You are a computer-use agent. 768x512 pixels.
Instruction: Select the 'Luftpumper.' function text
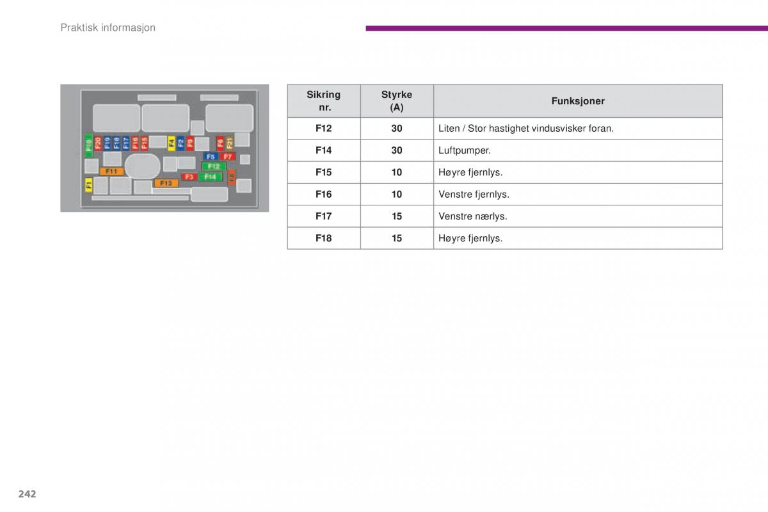click(x=465, y=150)
